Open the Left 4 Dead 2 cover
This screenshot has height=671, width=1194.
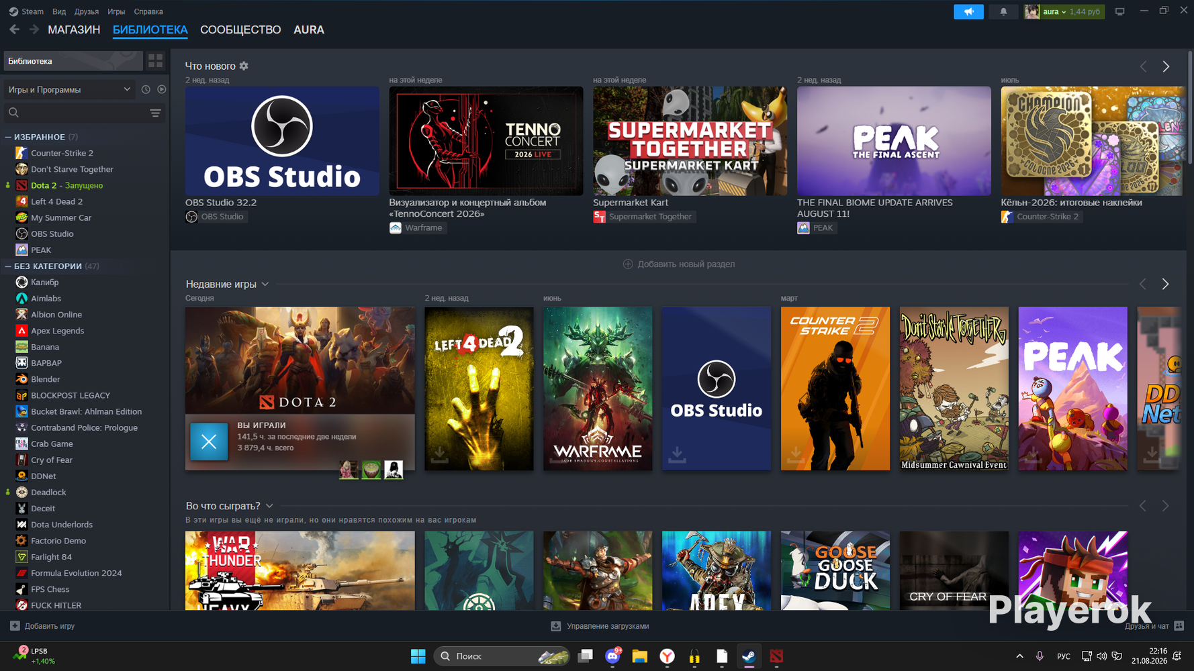(479, 389)
